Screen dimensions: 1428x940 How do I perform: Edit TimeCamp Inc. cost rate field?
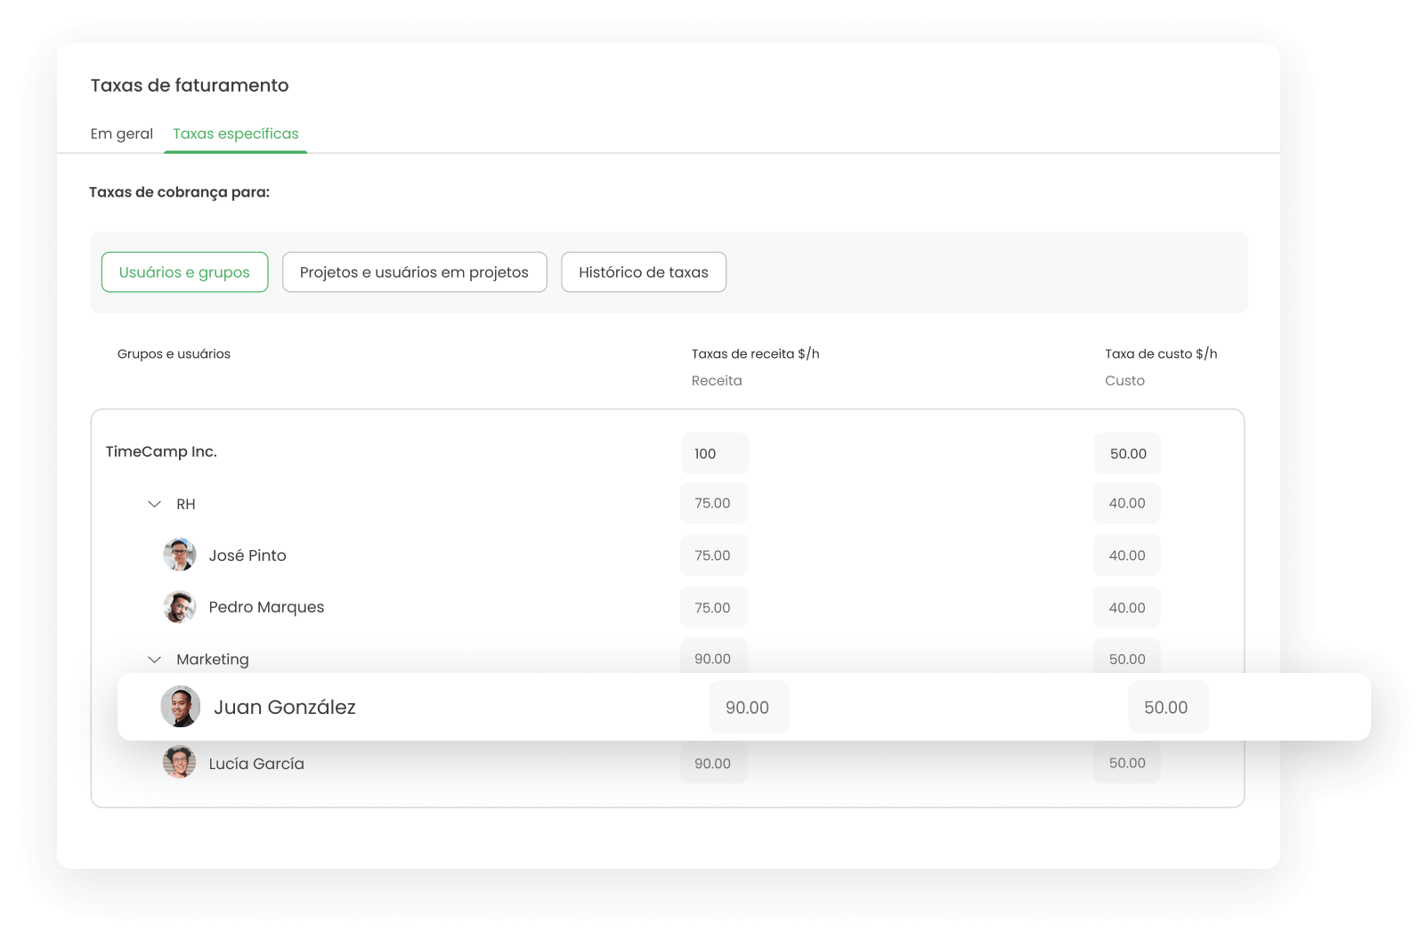(1127, 454)
